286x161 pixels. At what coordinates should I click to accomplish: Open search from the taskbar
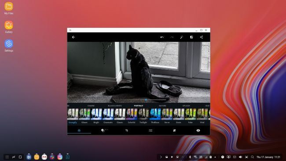tap(253, 157)
